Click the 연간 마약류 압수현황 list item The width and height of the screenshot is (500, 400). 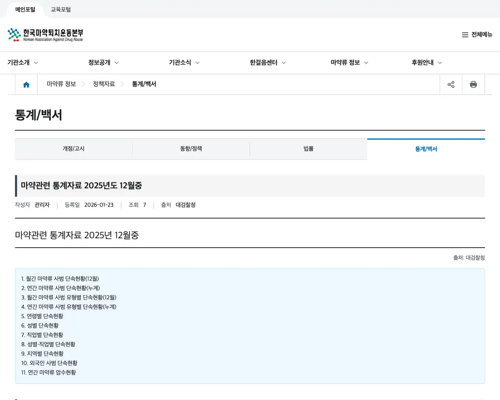pos(48,372)
